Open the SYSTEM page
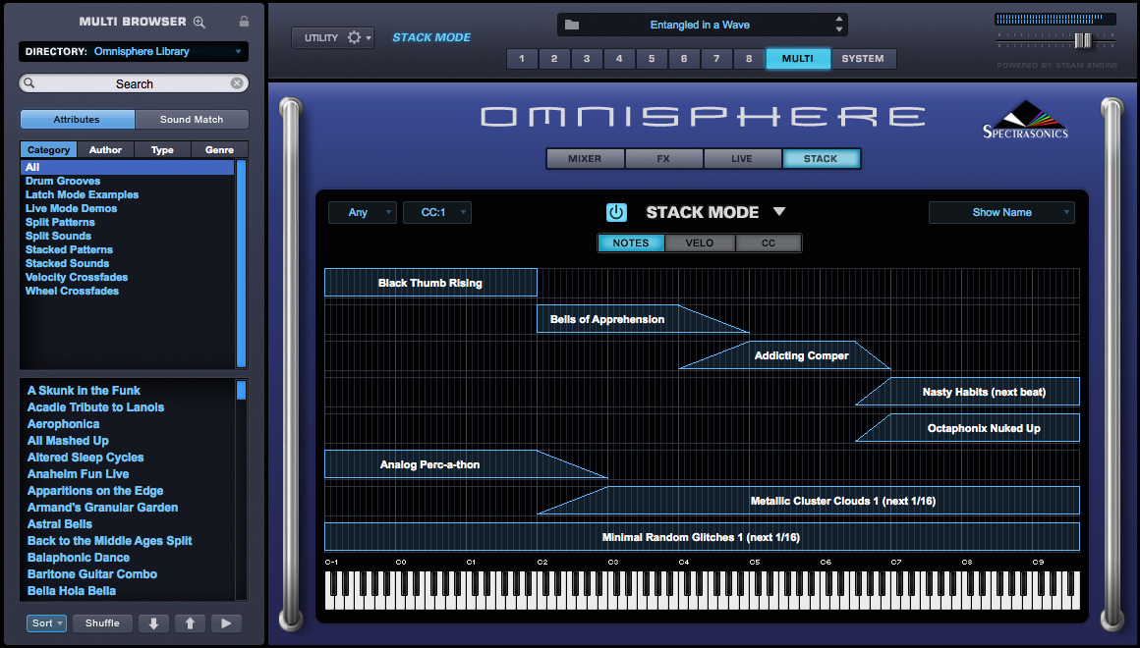This screenshot has width=1140, height=648. pos(863,59)
